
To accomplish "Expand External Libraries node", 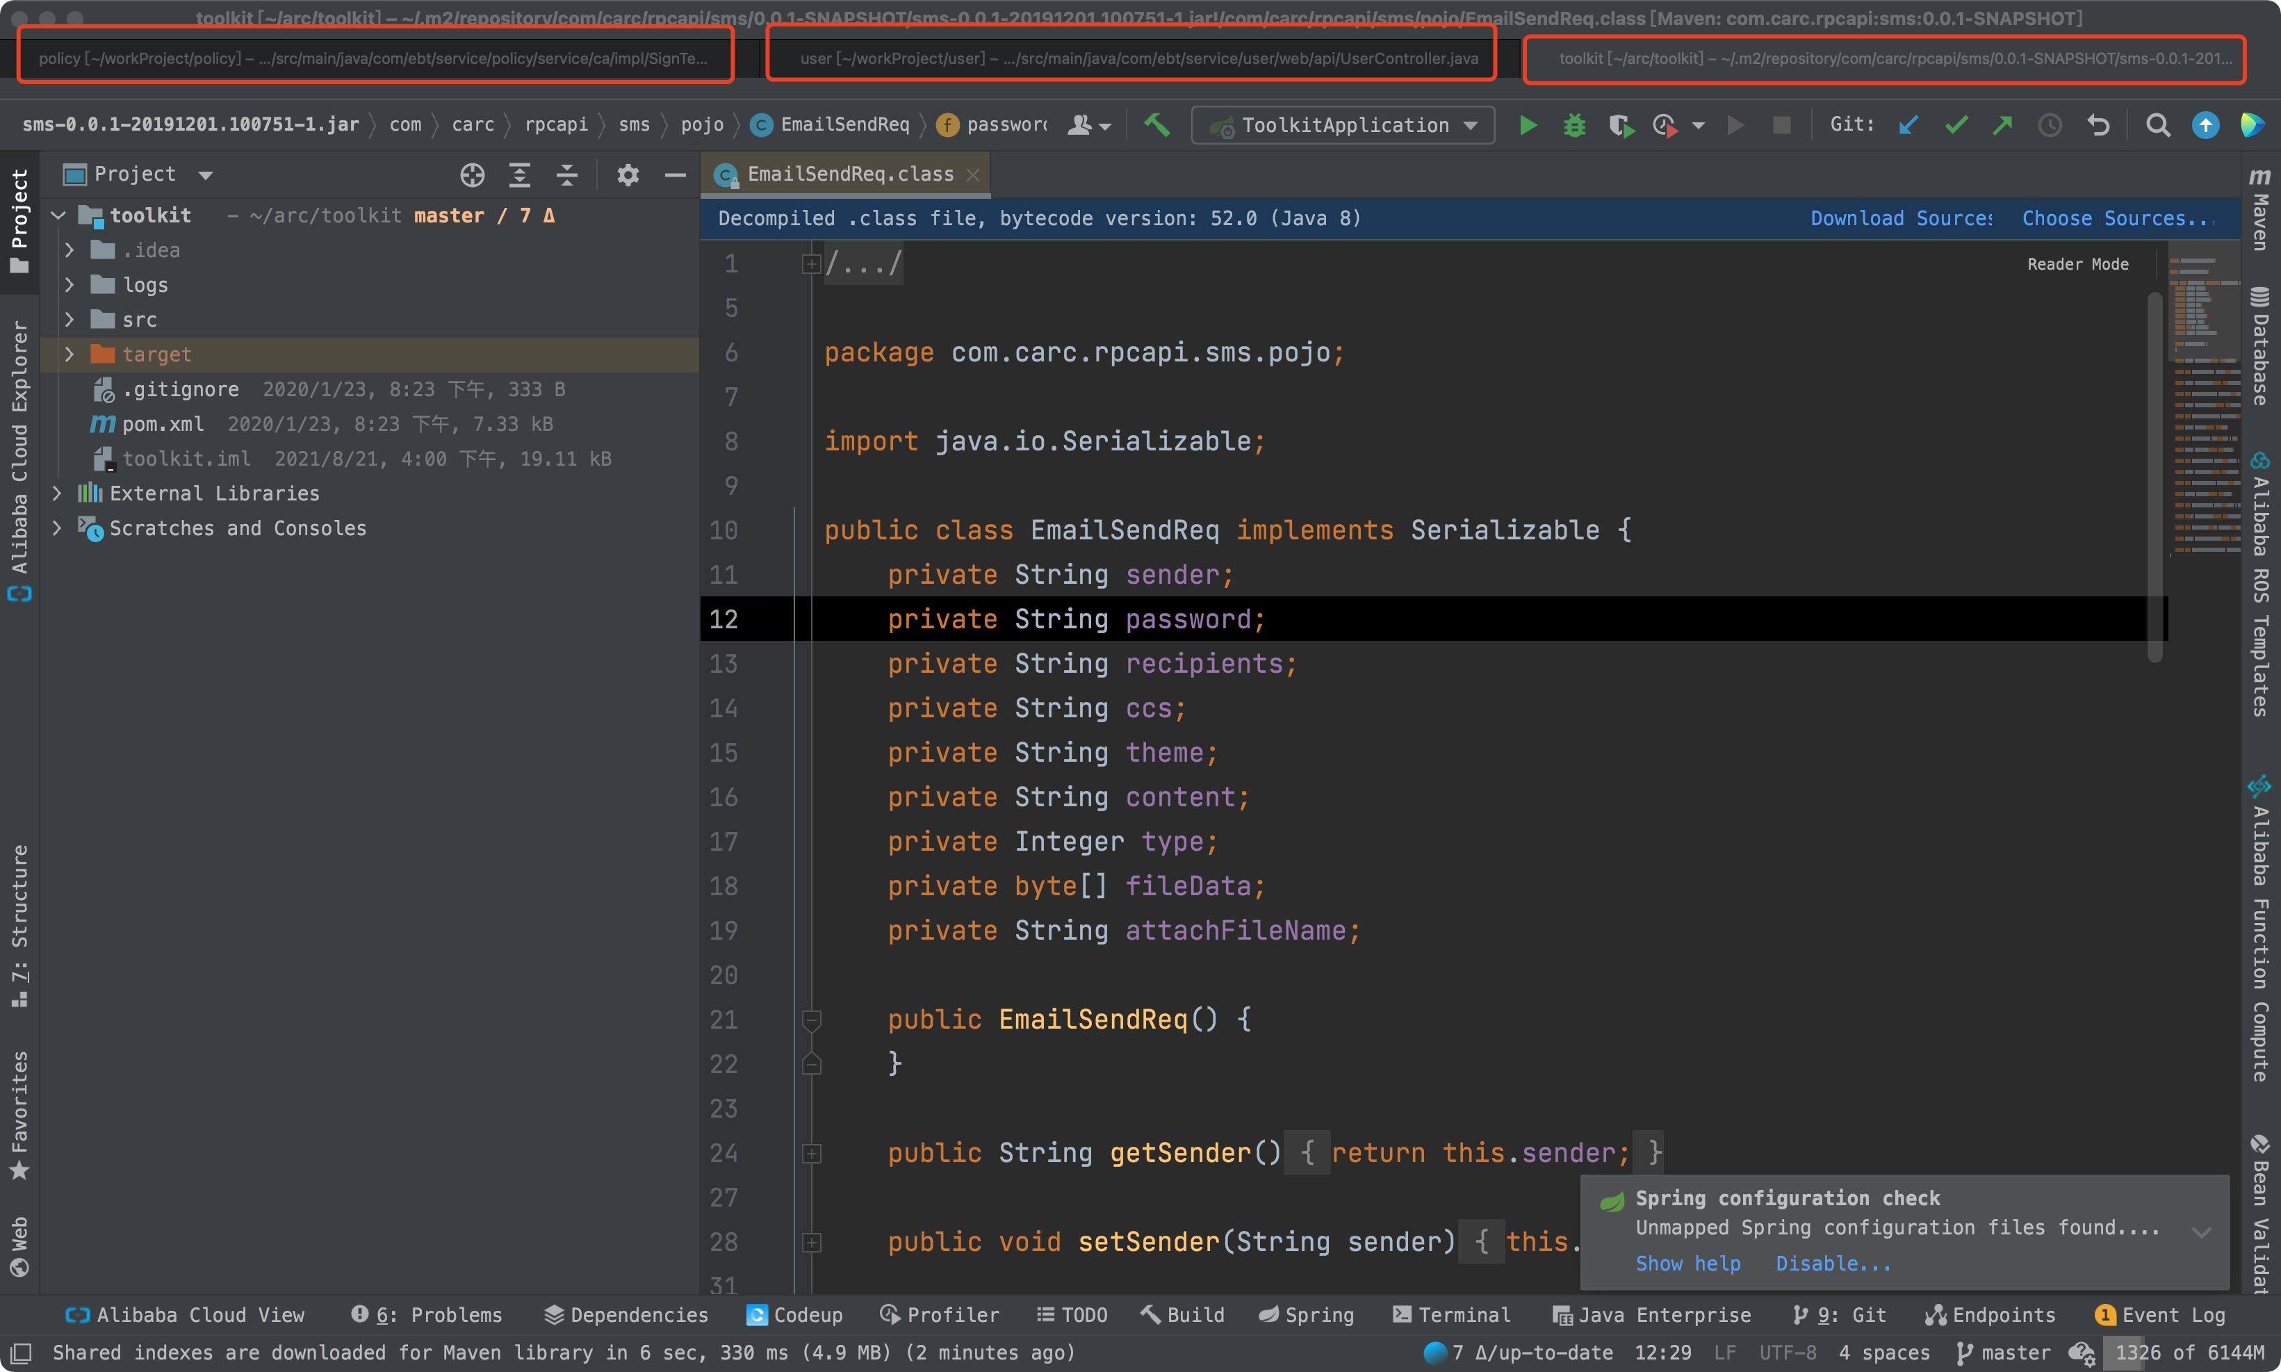I will pyautogui.click(x=57, y=493).
